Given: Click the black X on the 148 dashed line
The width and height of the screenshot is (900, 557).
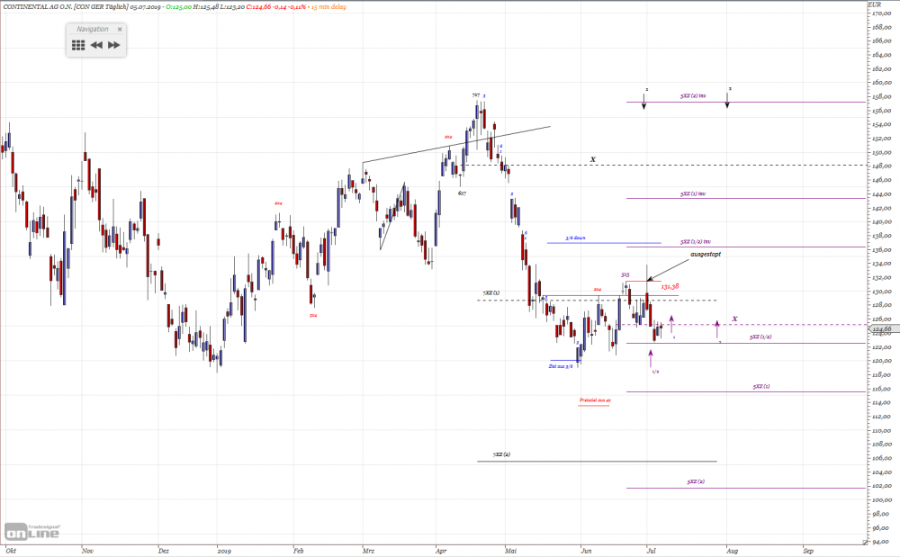Looking at the screenshot, I should pos(593,159).
